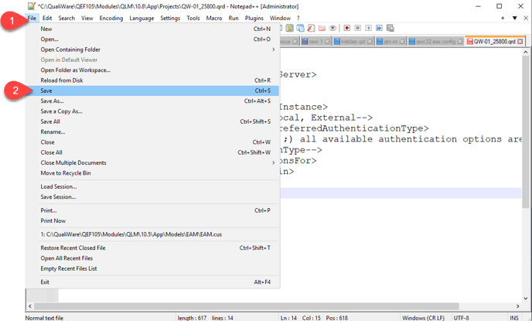This screenshot has width=532, height=321.
Task: Open the Run menu
Action: [234, 18]
